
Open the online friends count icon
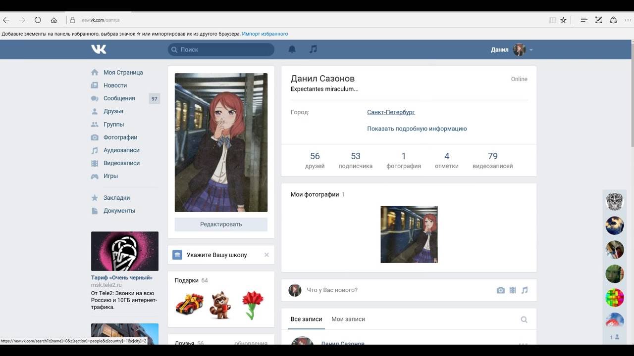[x=615, y=337]
